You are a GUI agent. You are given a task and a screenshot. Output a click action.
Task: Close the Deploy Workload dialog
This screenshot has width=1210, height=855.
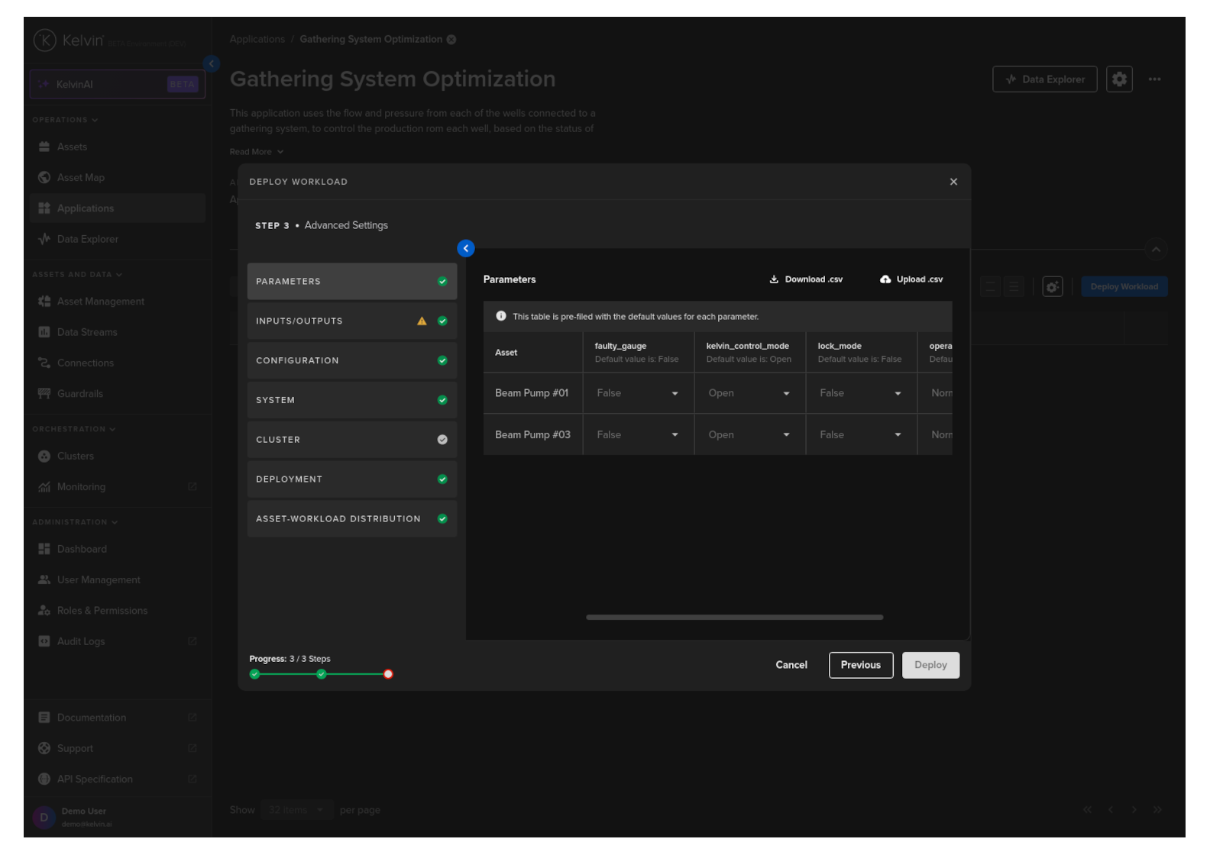point(953,182)
